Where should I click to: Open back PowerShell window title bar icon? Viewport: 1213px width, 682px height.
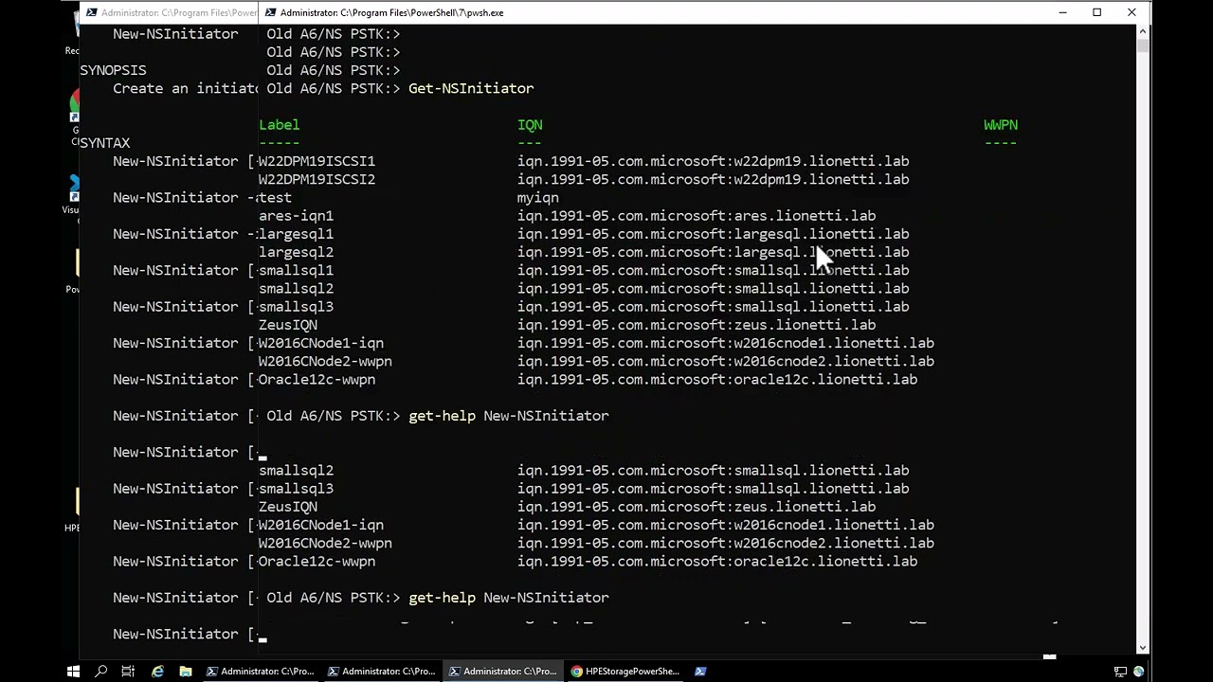91,12
